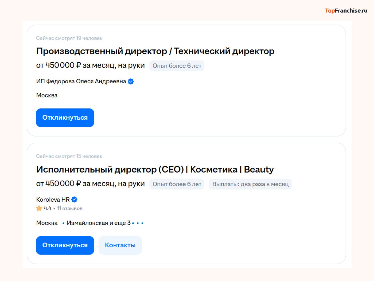Click the verified badge next to ИП Федорова Олеся Андреевна
The width and height of the screenshot is (374, 281).
[130, 81]
